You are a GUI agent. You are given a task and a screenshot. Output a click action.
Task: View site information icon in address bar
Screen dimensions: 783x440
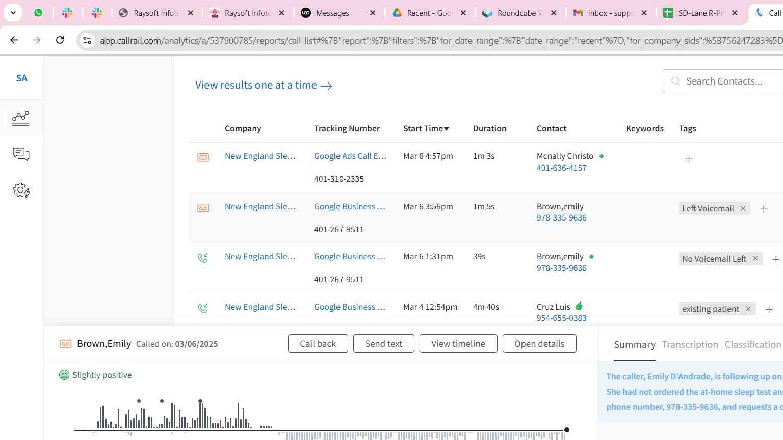click(87, 40)
